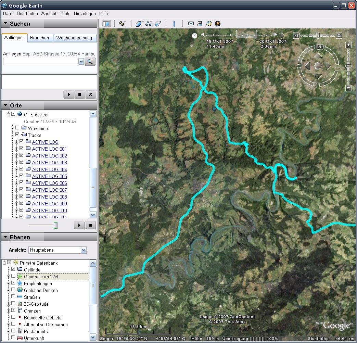Collapse the Orte panel header

pos(6,105)
